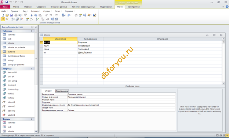Select the putevka table
Screen dimensions: 229x138
click(18, 52)
